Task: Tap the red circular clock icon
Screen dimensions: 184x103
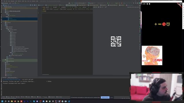Action: coord(164,24)
